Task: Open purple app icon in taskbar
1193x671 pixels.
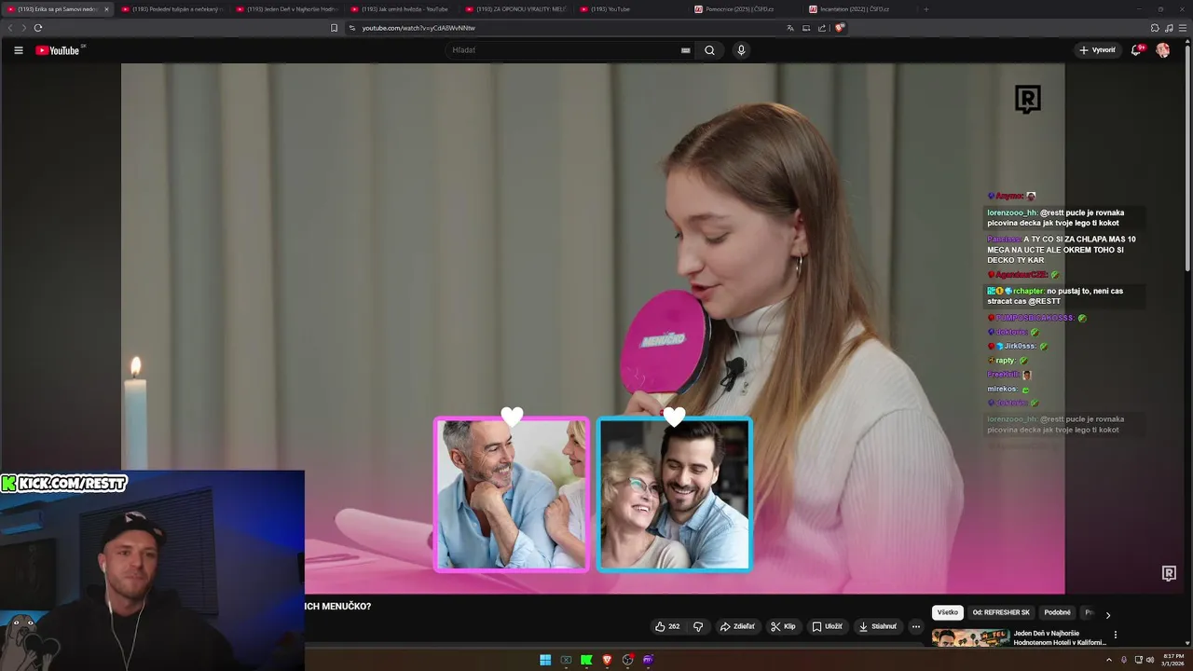Action: point(648,660)
